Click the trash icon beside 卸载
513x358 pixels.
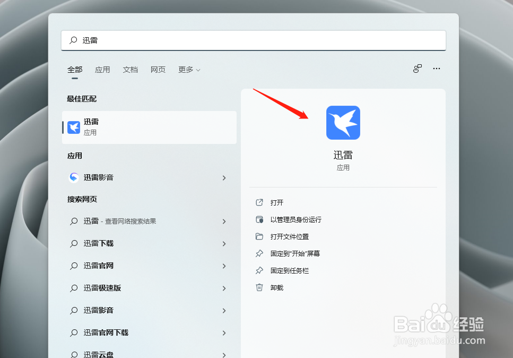(x=259, y=287)
